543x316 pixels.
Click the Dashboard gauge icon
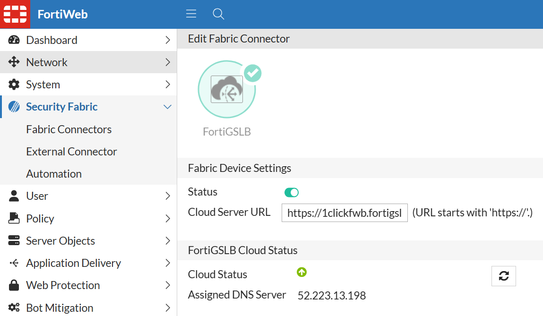(14, 40)
